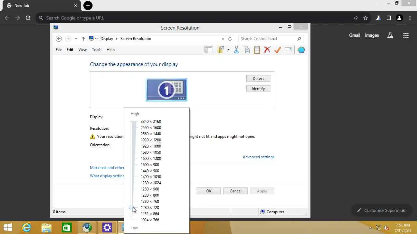Select 2560 × 1440 resolution
The width and height of the screenshot is (417, 234).
point(151,134)
